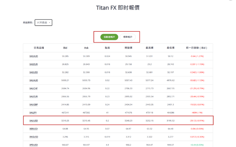Click the 開盤價 column header
The height and width of the screenshot is (147, 236).
tap(128, 48)
